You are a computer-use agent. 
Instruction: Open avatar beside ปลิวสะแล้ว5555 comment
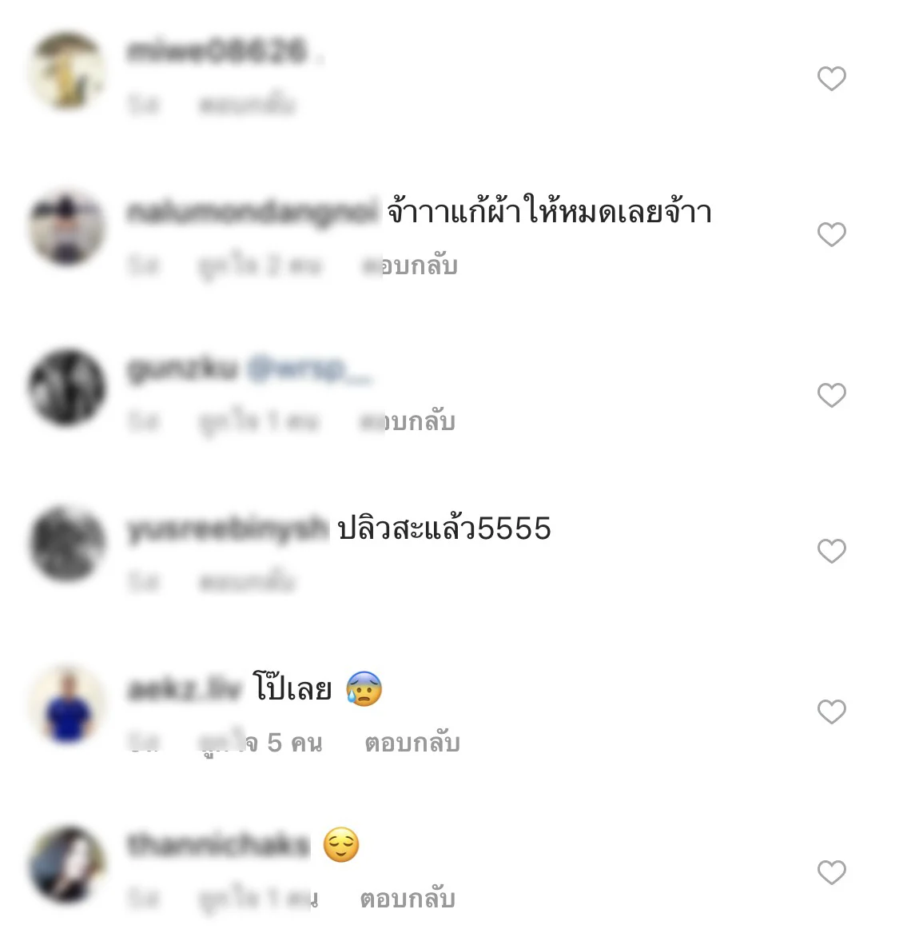(x=67, y=543)
